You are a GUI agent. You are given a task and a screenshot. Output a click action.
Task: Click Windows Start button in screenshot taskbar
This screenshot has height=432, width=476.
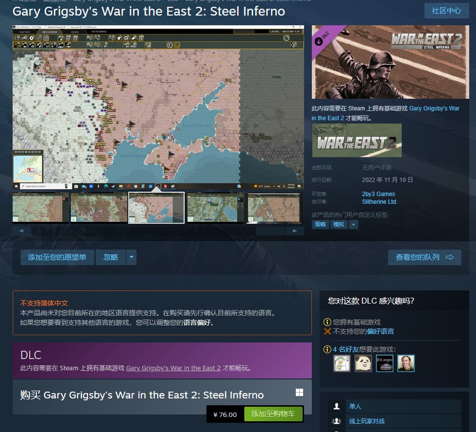pyautogui.click(x=16, y=186)
